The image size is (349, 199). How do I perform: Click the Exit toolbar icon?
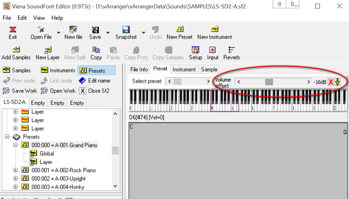(x=13, y=30)
